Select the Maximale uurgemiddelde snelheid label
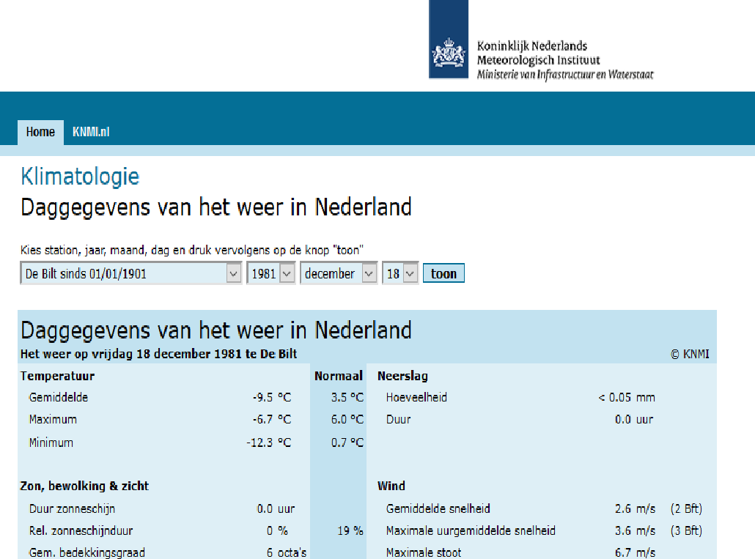The width and height of the screenshot is (755, 559). coord(471,531)
